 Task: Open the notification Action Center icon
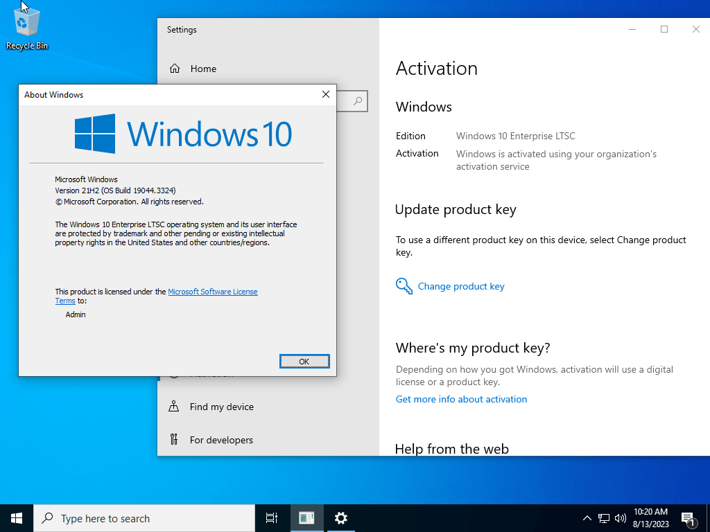tap(688, 519)
